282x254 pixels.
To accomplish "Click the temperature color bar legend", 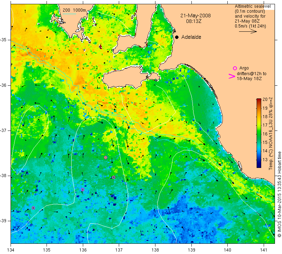I will point(259,133).
